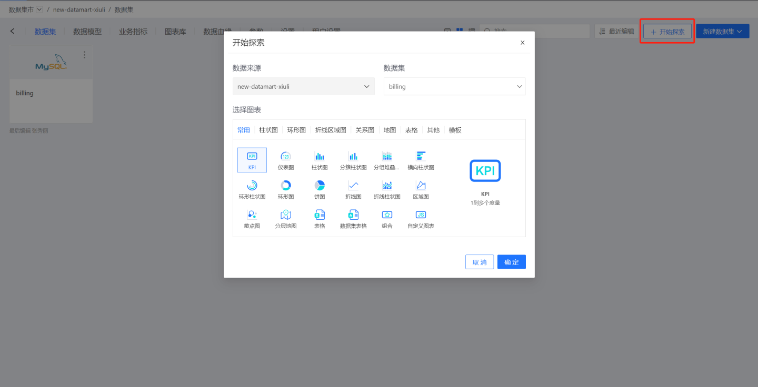This screenshot has height=387, width=758.
Task: Click the 取消 cancel button
Action: pos(480,262)
